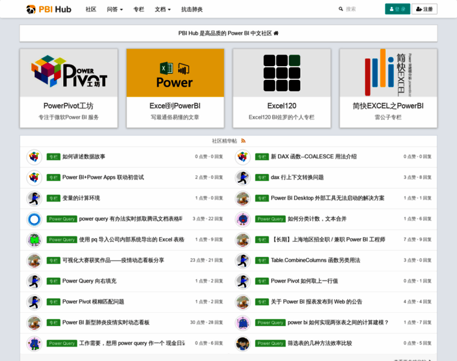Open post 可视化大赛获奖作品——疫情动态看板分享
Viewport: 457px width, 361px height.
click(x=113, y=261)
